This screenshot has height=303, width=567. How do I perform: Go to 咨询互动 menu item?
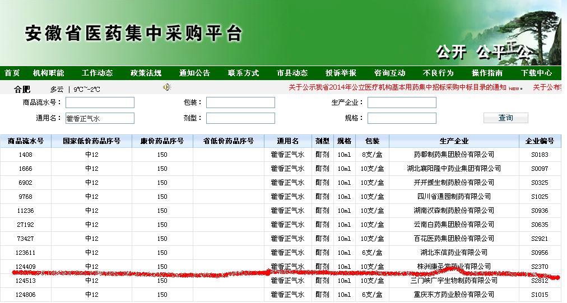[389, 73]
